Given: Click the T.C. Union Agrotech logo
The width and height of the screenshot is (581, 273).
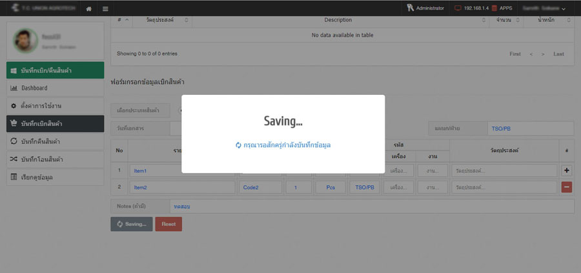Looking at the screenshot, I should click(44, 8).
